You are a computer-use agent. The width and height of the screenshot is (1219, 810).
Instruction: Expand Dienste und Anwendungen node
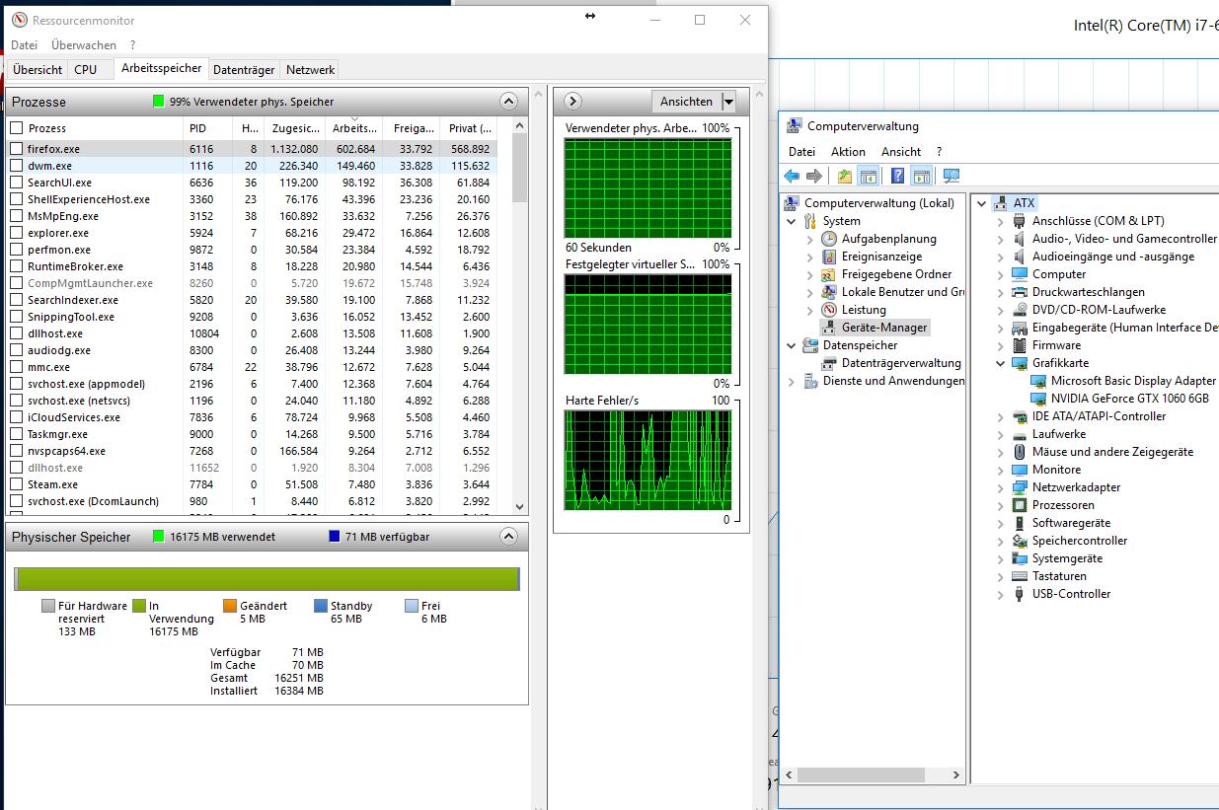[792, 381]
